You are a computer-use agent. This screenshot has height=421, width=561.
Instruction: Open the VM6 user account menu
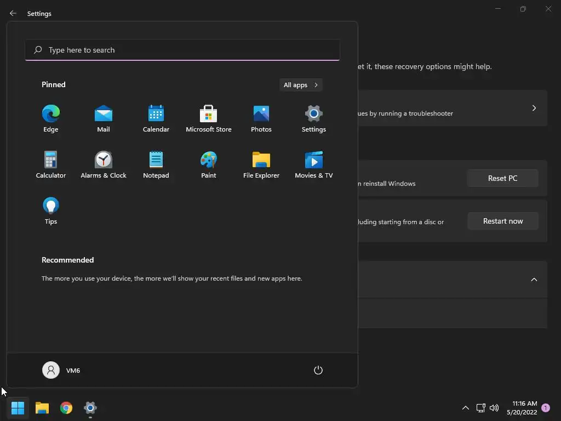(61, 370)
